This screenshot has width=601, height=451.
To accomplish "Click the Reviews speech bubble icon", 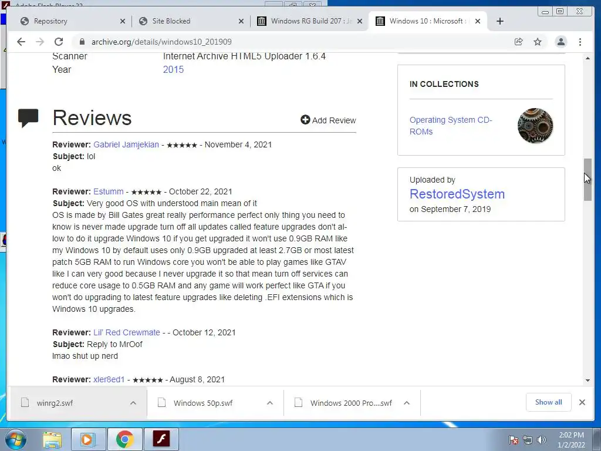I will (28, 117).
